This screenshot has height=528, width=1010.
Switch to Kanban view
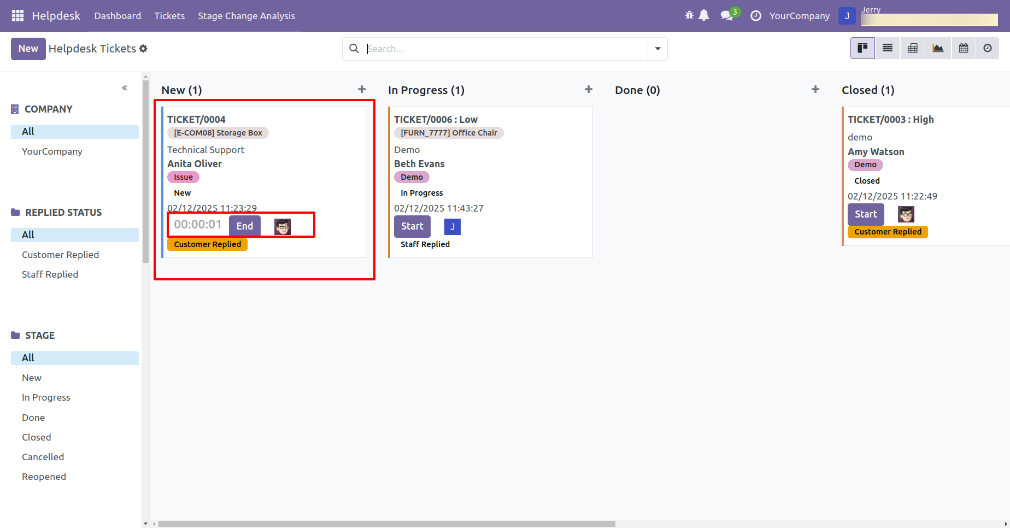[862, 48]
